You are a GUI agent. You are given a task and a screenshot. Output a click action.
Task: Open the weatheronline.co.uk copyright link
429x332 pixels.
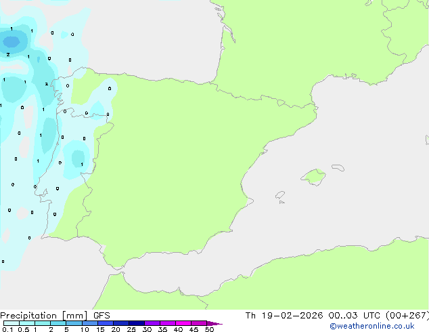pos(371,326)
